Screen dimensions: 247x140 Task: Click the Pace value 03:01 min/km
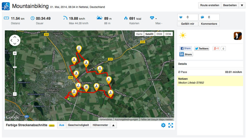tap(234, 72)
